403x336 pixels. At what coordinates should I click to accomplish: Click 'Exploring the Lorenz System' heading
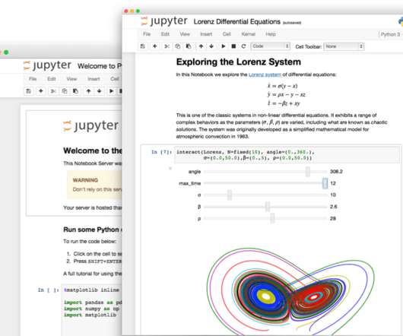(239, 62)
